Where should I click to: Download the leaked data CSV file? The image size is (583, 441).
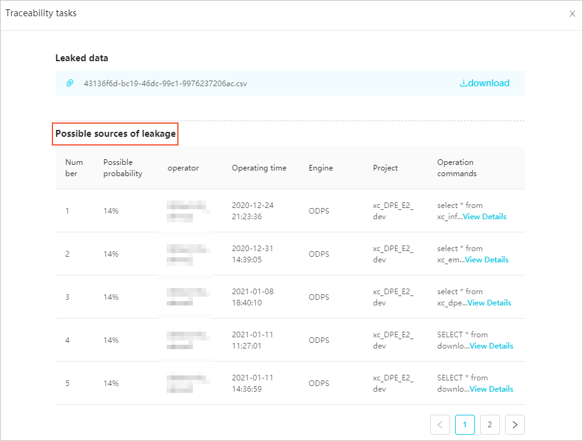pyautogui.click(x=484, y=83)
